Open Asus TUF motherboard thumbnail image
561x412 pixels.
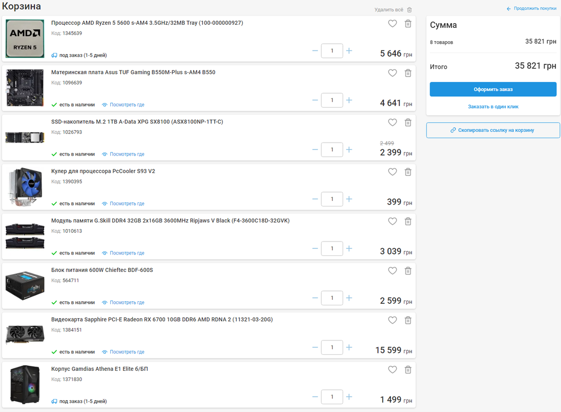(25, 88)
